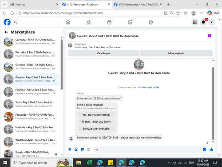Open the browser profile avatar
Viewport: 222px width, 167px height.
click(x=194, y=13)
